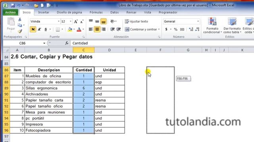Image resolution: width=254 pixels, height=142 pixels.
Task: Click the increase indent icon
Action: point(119,29)
